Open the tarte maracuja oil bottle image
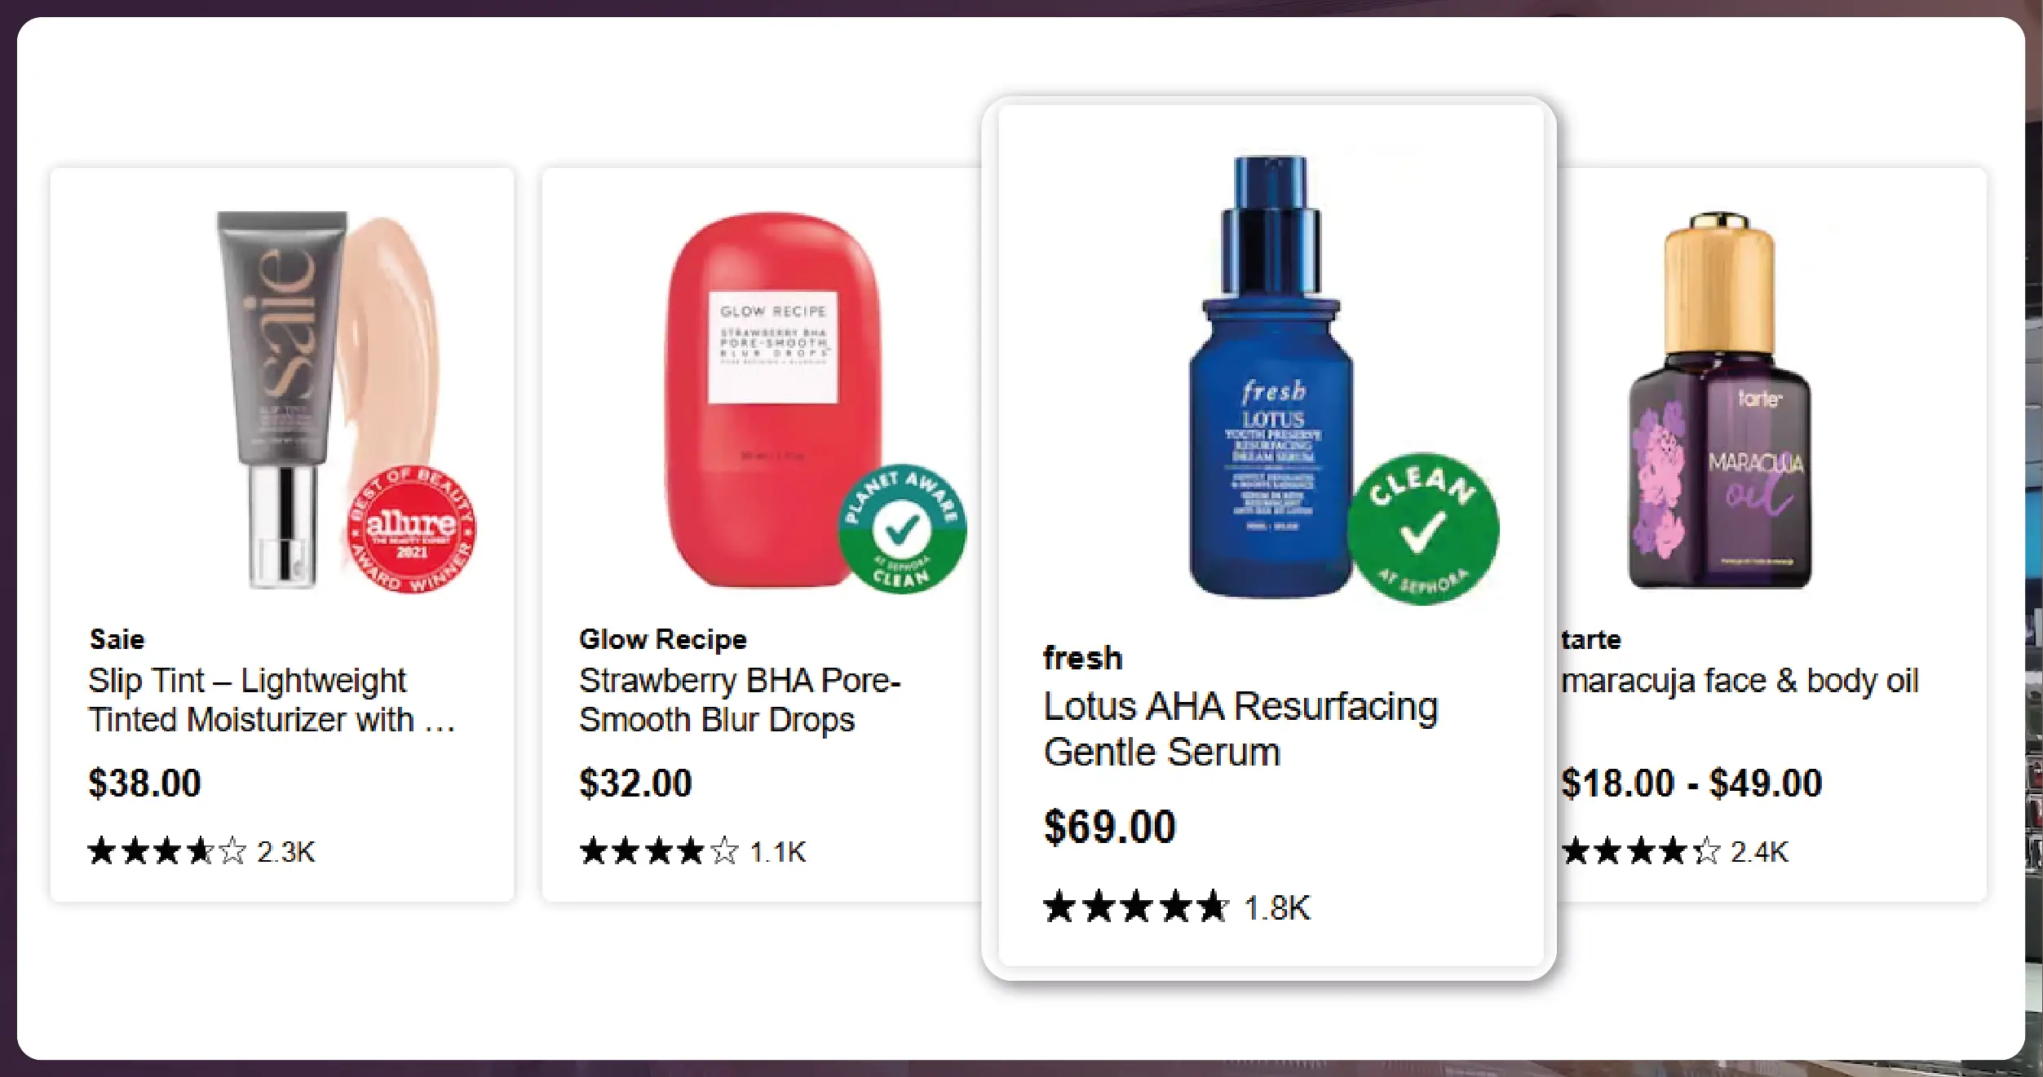 (1719, 399)
